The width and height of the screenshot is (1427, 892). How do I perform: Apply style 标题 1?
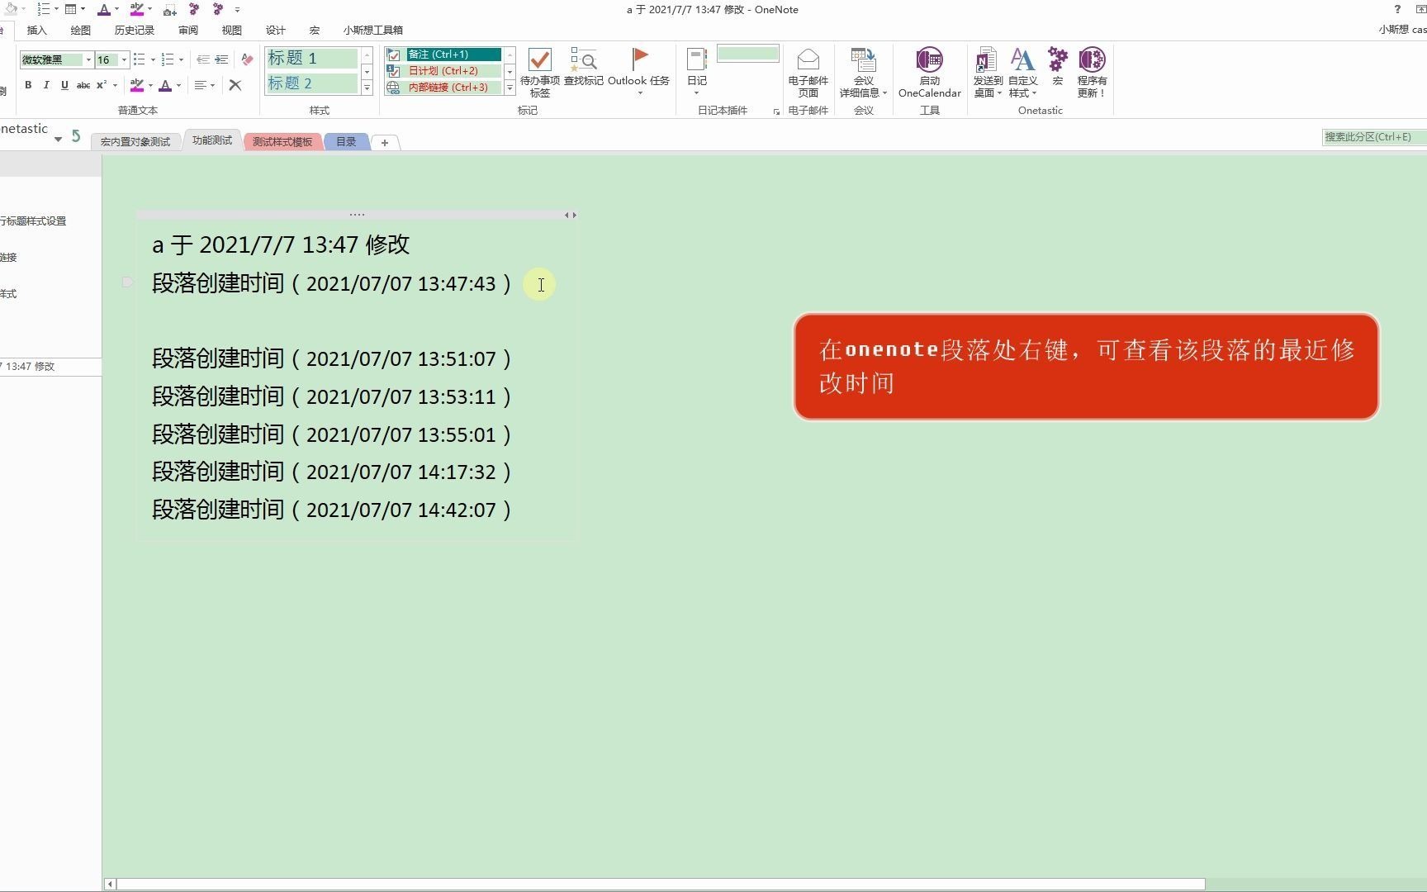pyautogui.click(x=312, y=58)
